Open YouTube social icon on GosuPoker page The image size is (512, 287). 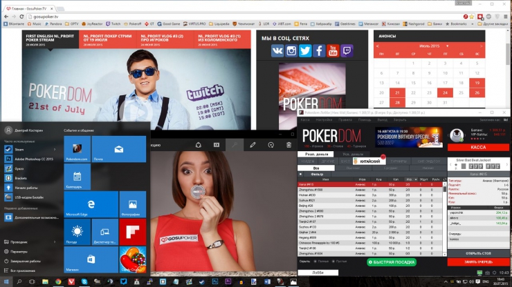pos(333,51)
